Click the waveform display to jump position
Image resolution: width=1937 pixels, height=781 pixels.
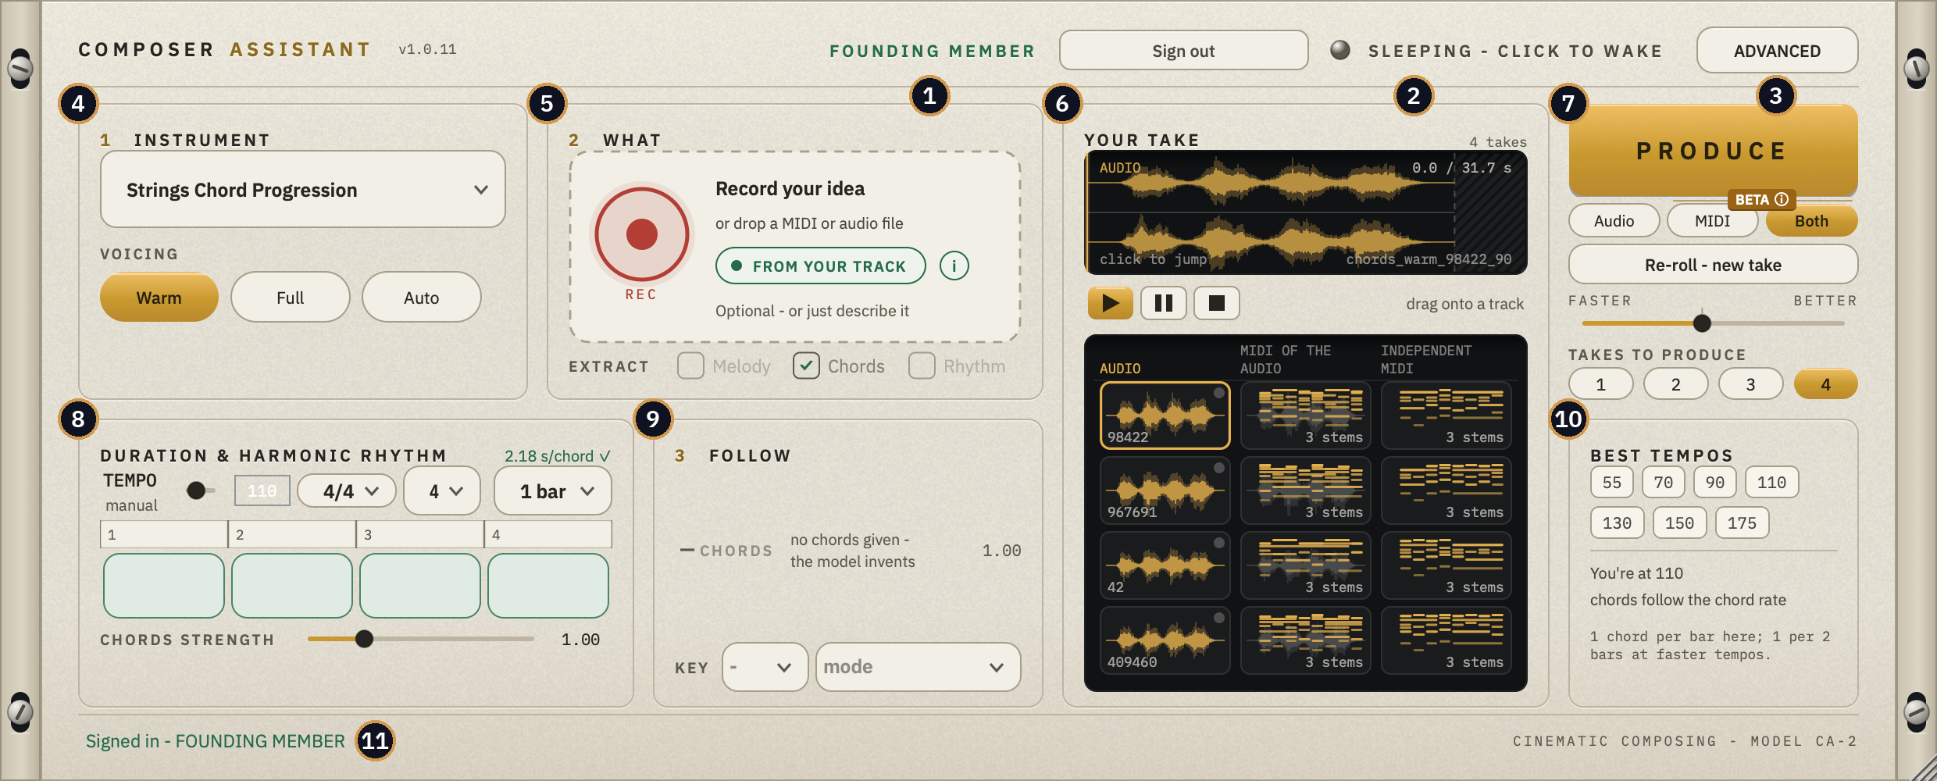pos(1305,212)
